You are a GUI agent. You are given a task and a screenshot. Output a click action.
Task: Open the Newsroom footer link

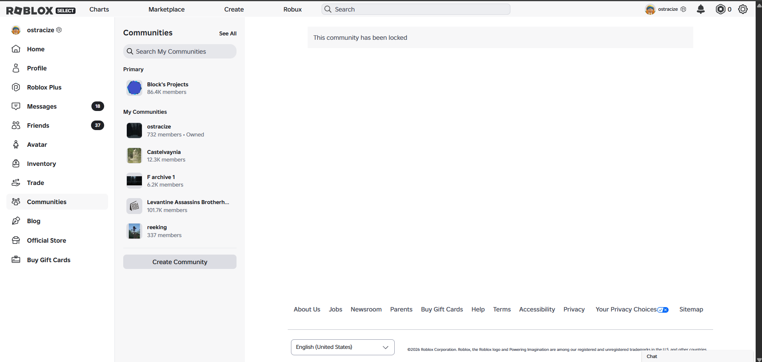click(x=366, y=309)
